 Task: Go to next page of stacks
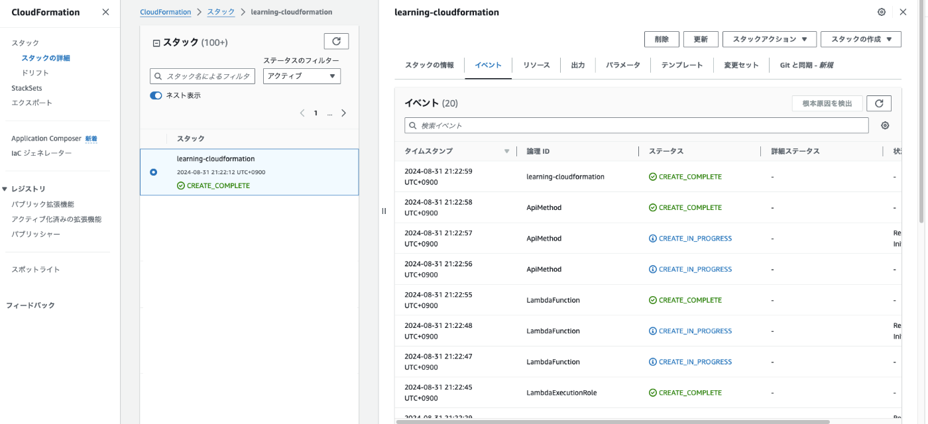343,113
